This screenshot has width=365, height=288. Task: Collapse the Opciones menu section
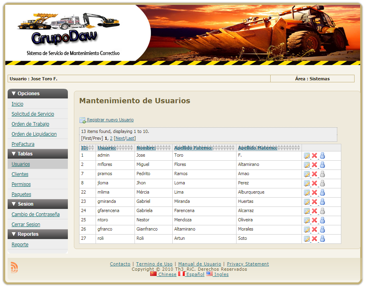click(38, 94)
